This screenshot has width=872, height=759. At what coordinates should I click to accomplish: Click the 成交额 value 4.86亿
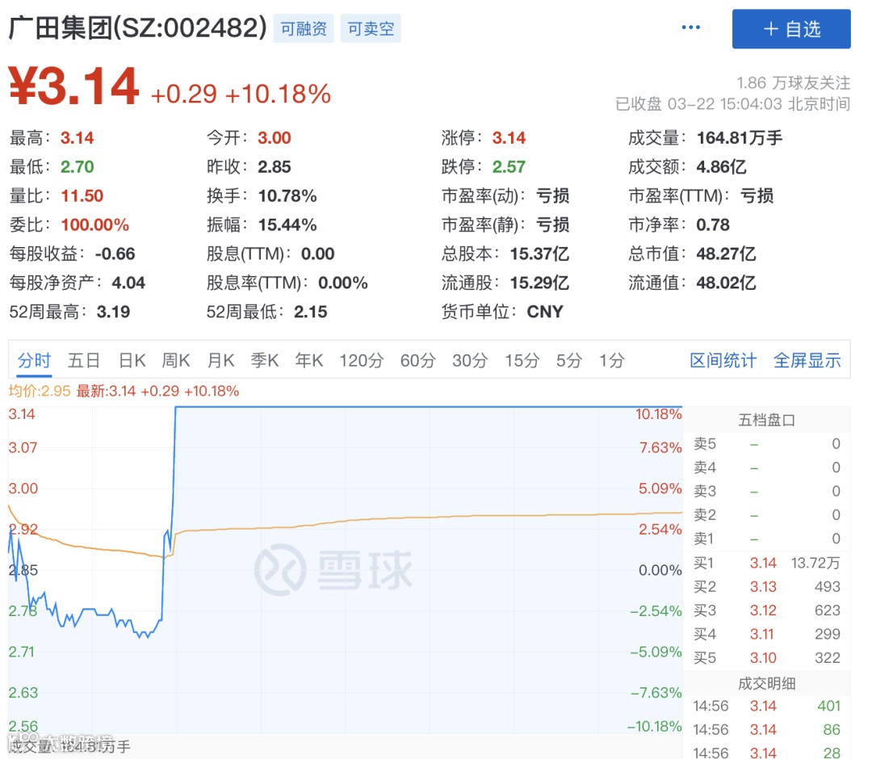(721, 167)
